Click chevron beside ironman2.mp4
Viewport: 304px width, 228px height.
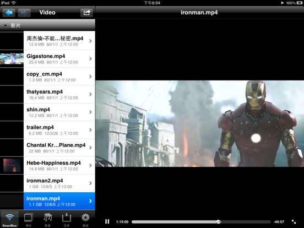click(x=90, y=183)
